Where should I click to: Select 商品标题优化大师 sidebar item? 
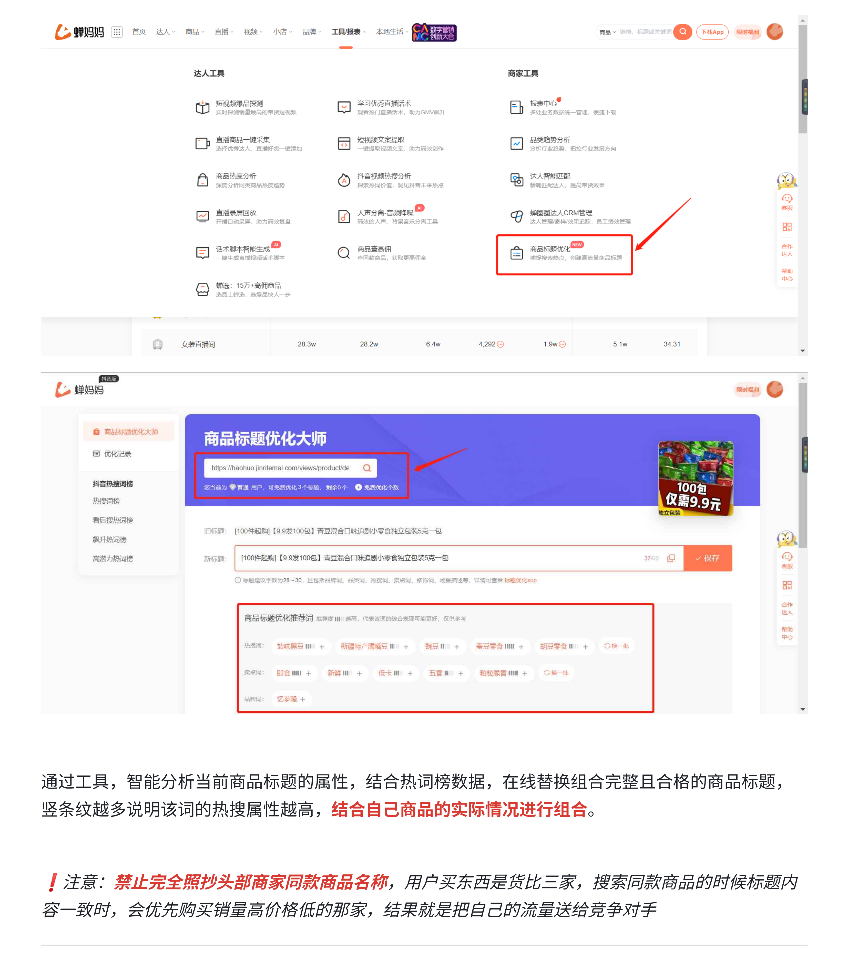click(128, 432)
